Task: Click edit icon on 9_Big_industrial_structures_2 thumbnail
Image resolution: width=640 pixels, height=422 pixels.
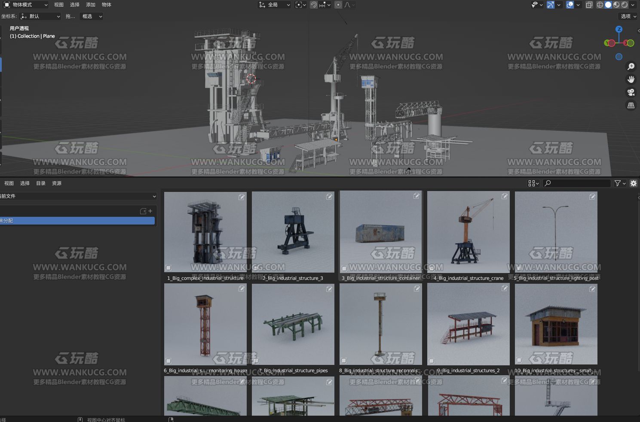Action: [505, 288]
